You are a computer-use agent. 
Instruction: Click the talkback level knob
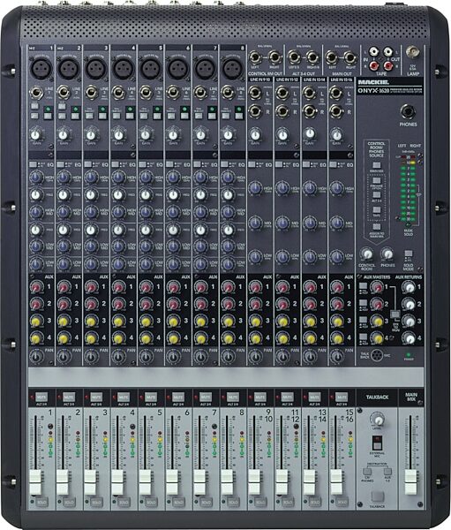pyautogui.click(x=378, y=419)
